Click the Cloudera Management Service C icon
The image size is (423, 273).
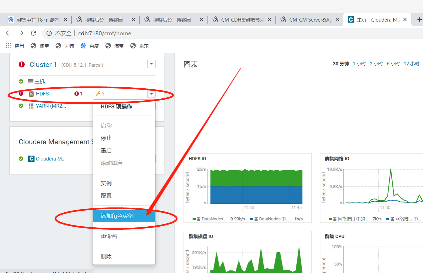[x=31, y=159]
